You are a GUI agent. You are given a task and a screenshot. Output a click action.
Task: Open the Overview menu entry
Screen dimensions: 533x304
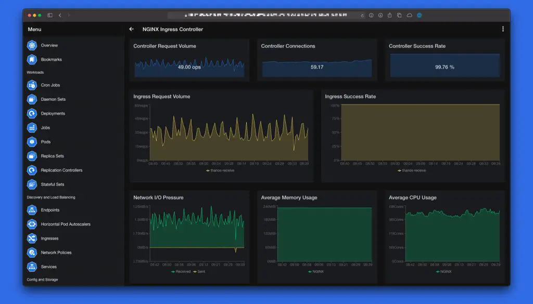click(x=49, y=45)
